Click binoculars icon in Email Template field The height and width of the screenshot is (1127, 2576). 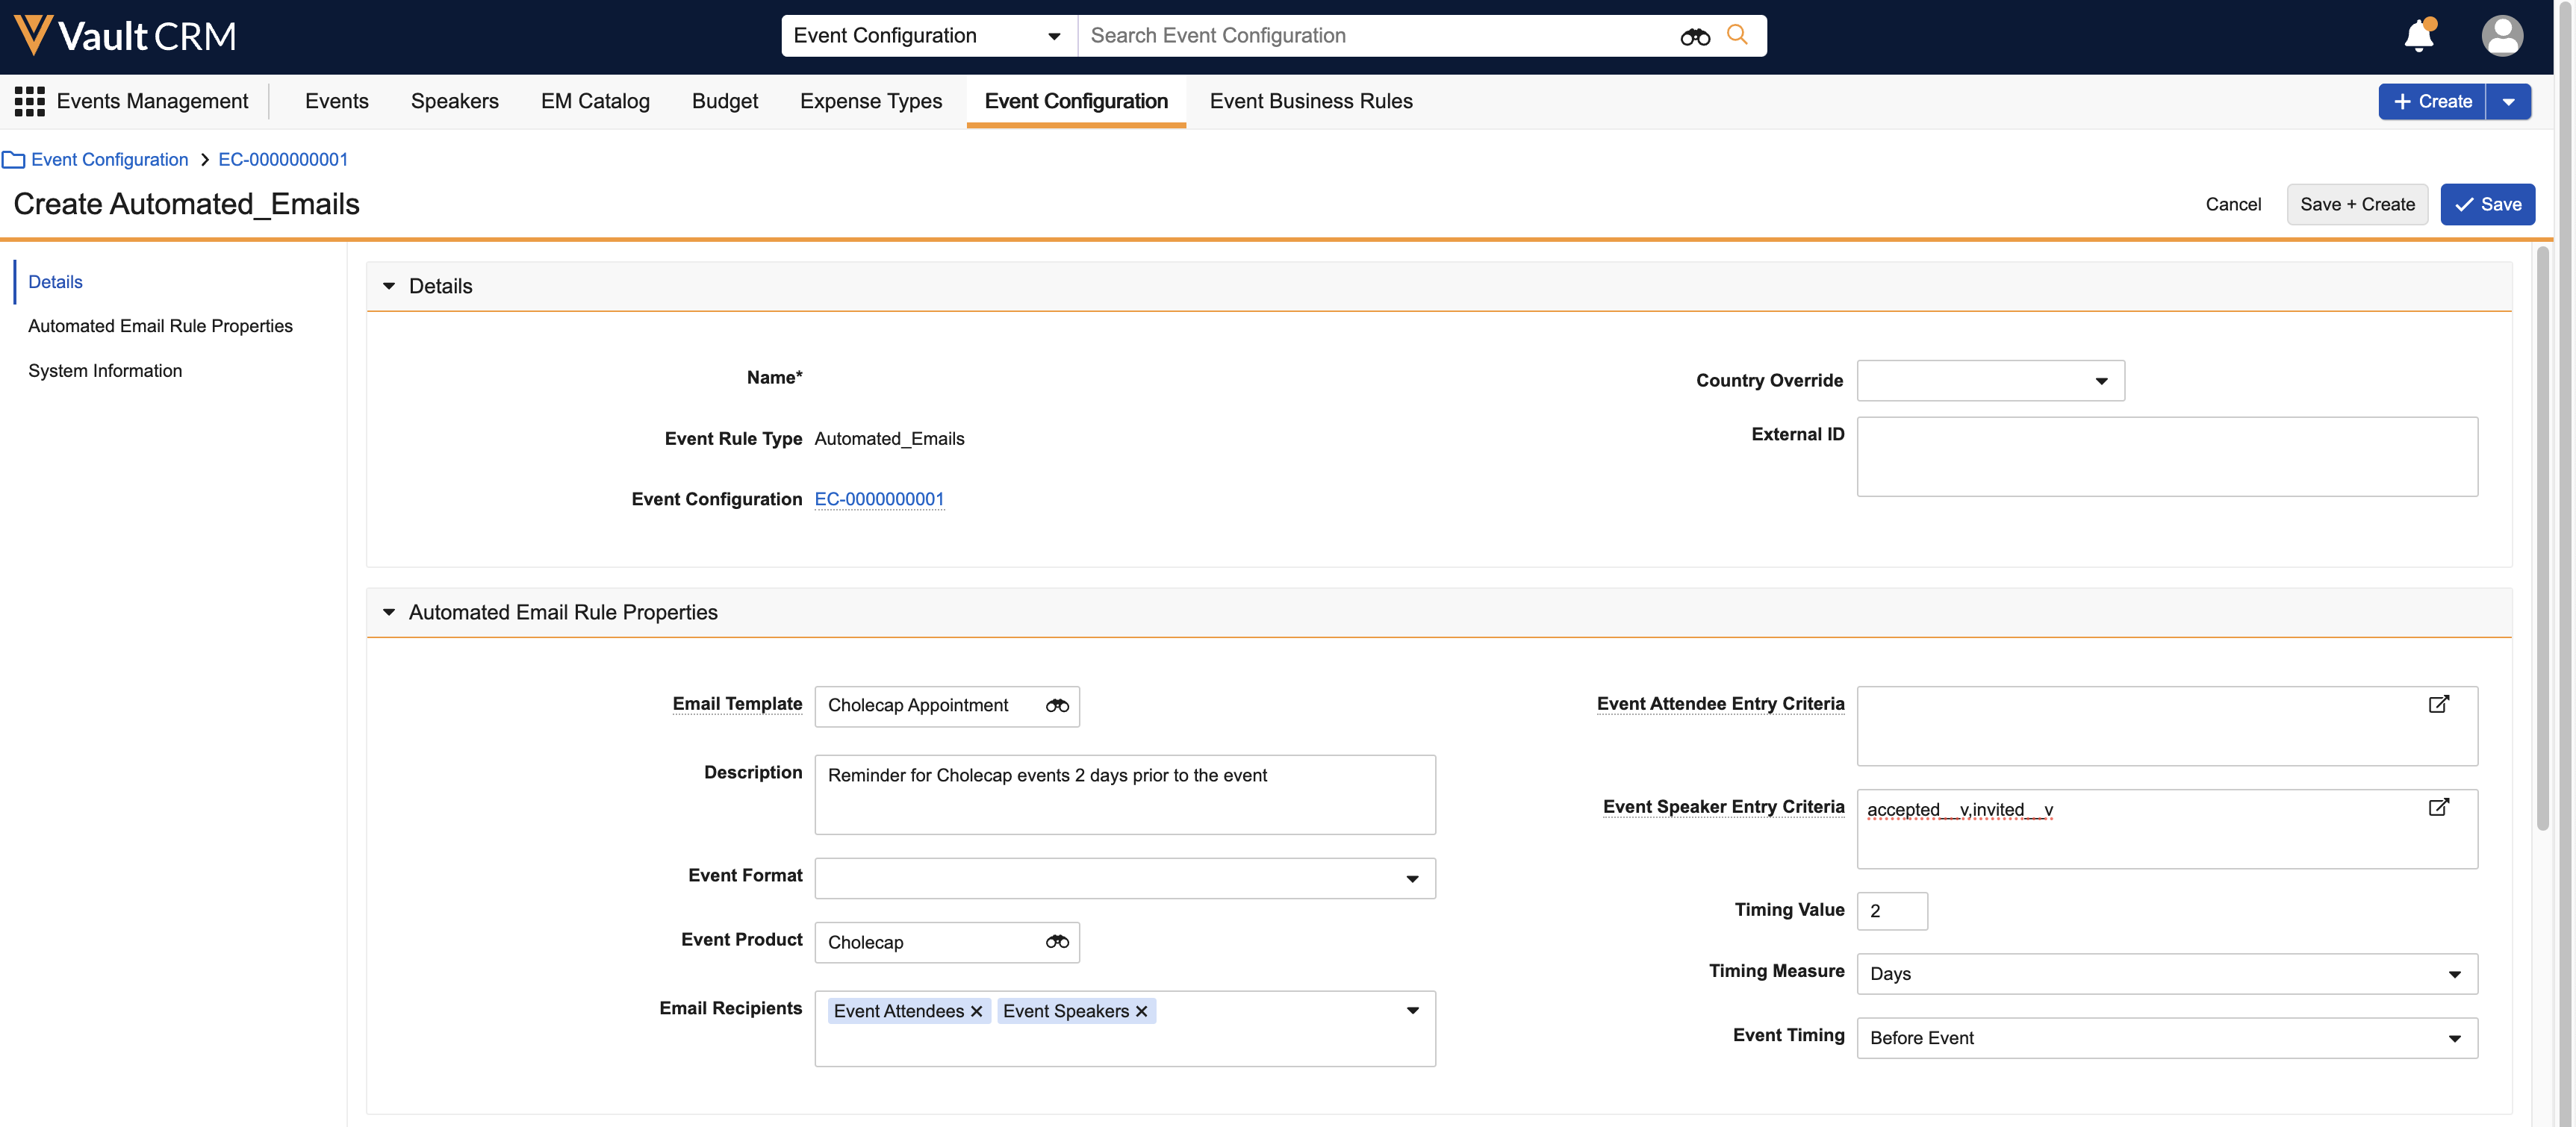pos(1056,706)
